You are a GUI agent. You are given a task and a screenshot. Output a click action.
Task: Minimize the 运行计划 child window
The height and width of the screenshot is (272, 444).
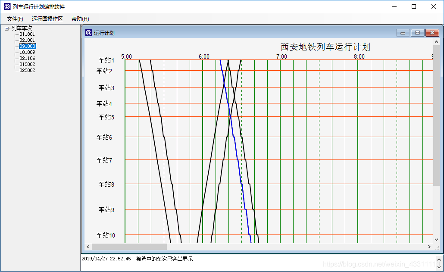click(403, 33)
